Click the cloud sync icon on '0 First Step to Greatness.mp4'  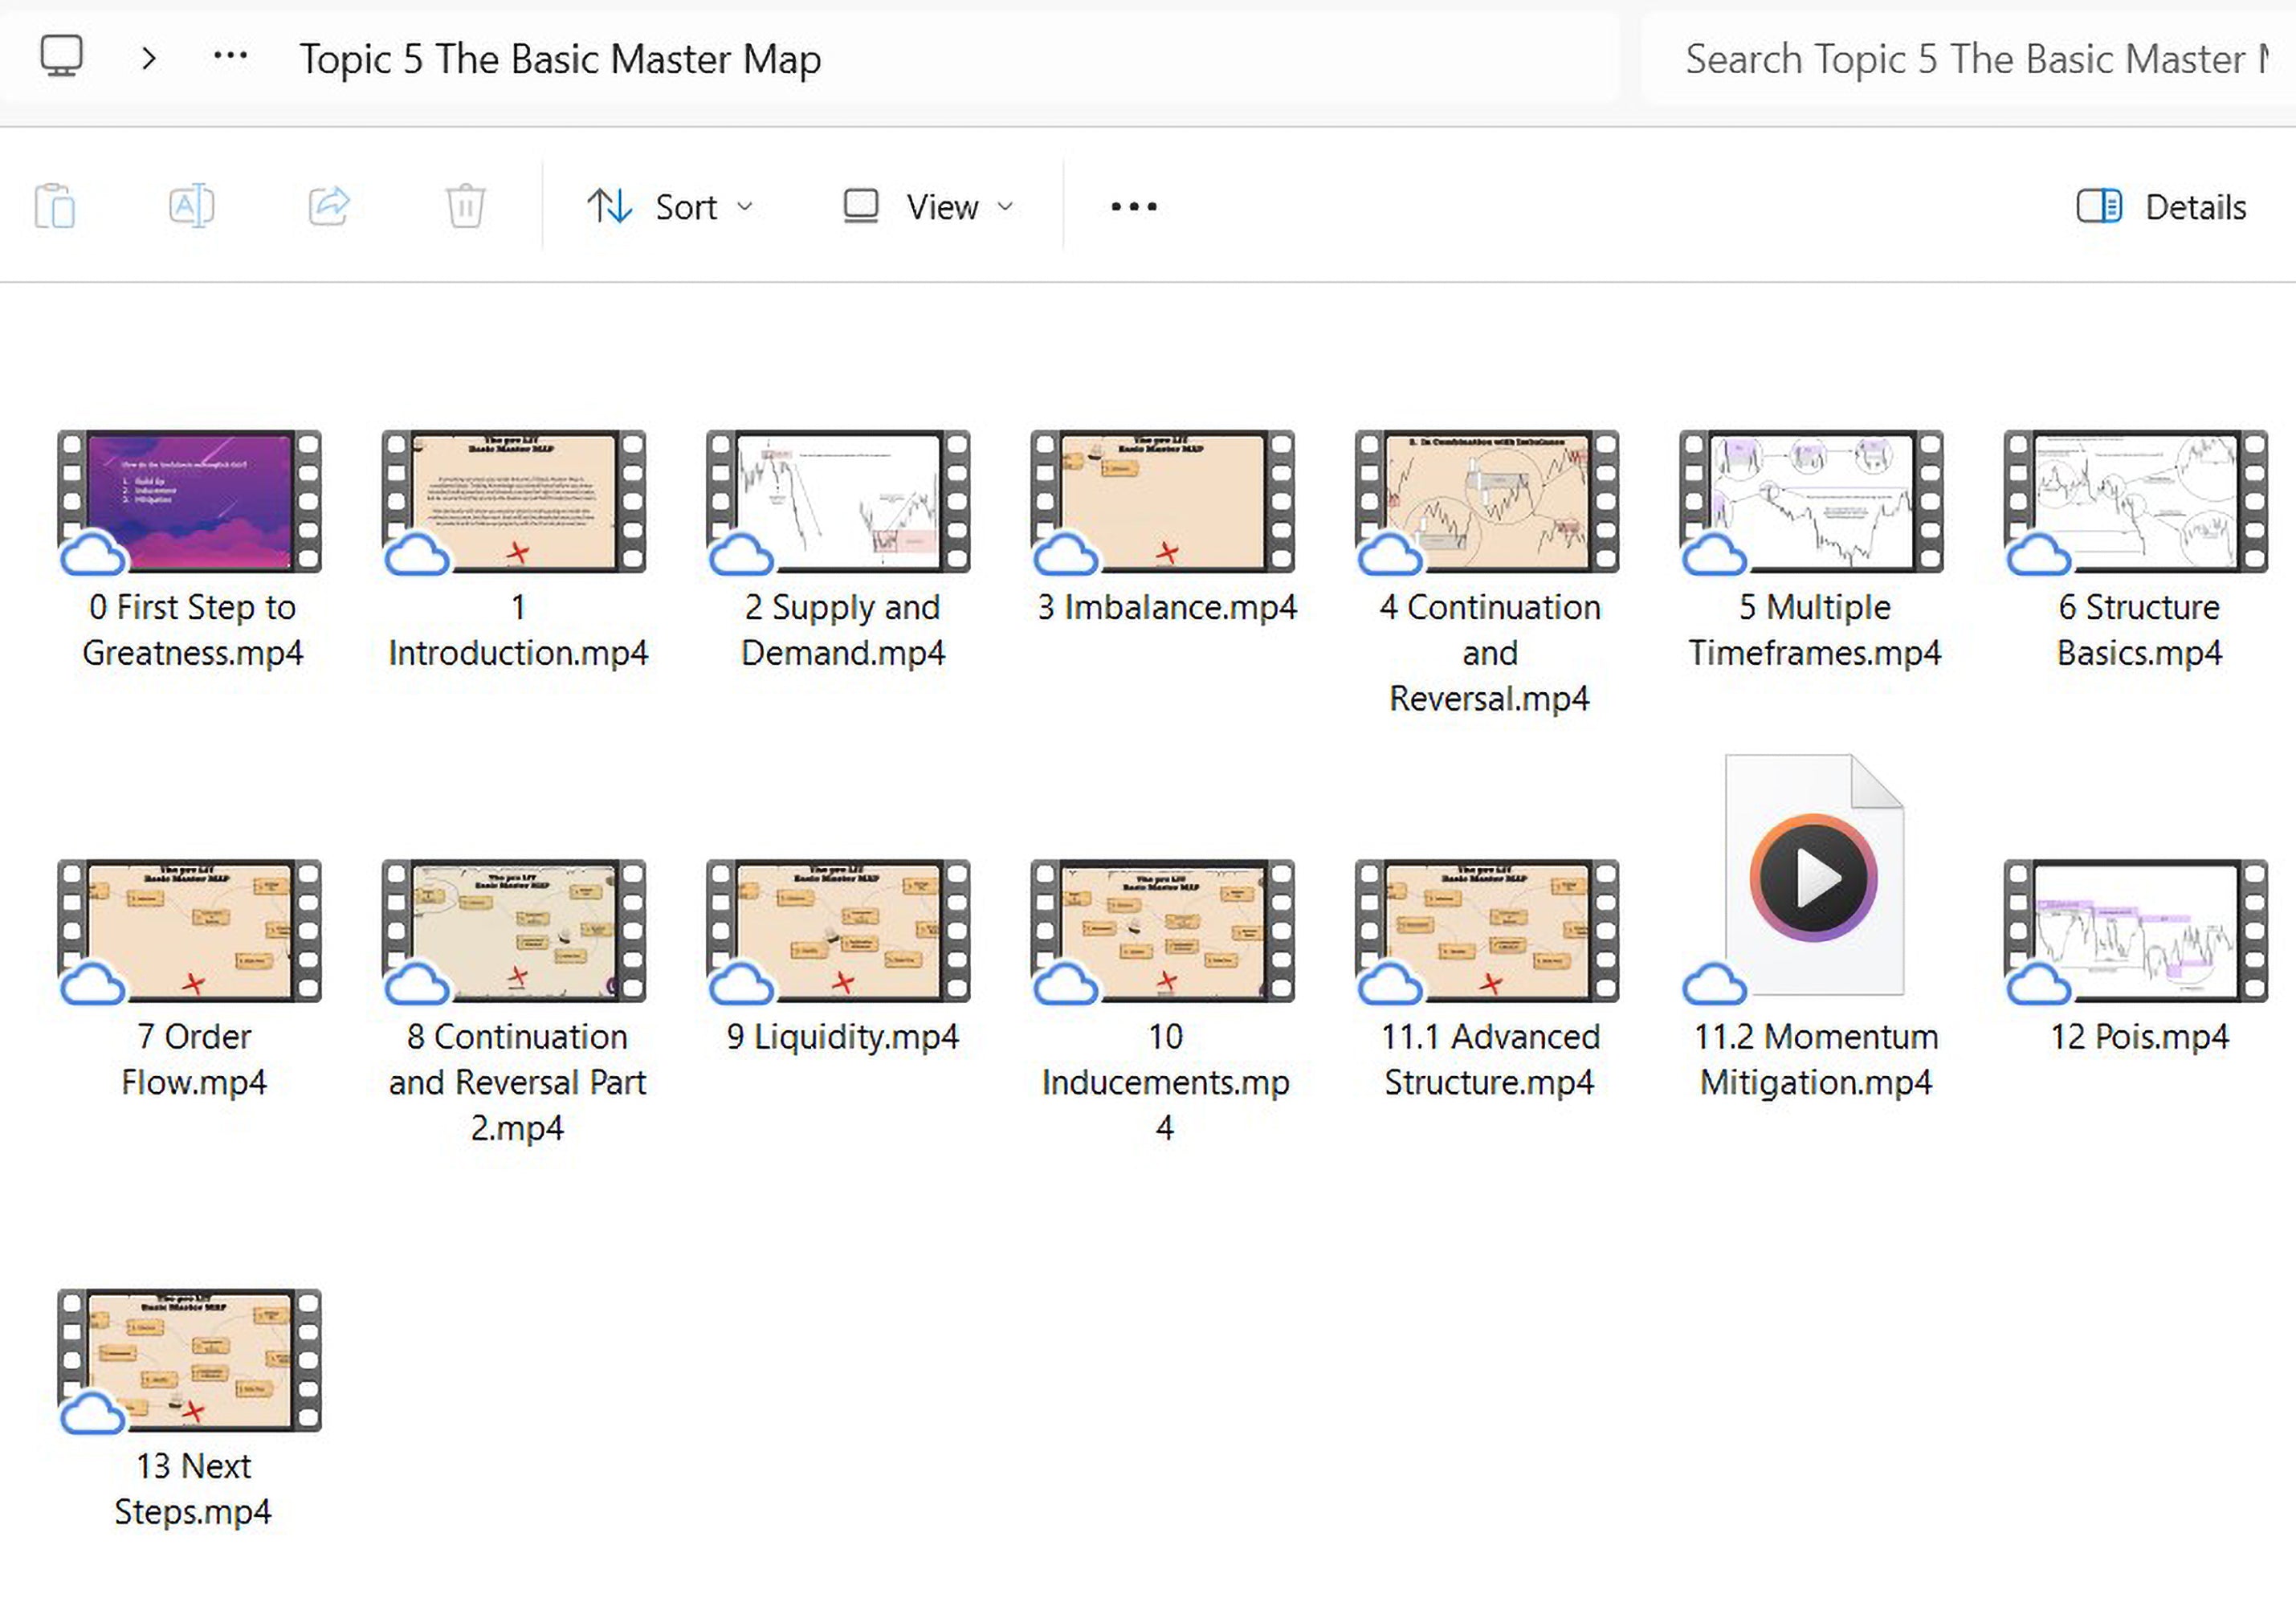click(x=93, y=554)
